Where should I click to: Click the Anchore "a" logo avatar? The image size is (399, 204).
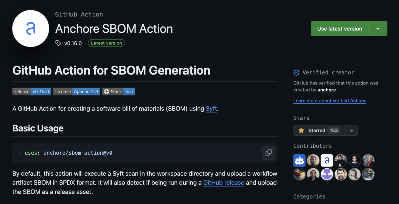point(30,29)
